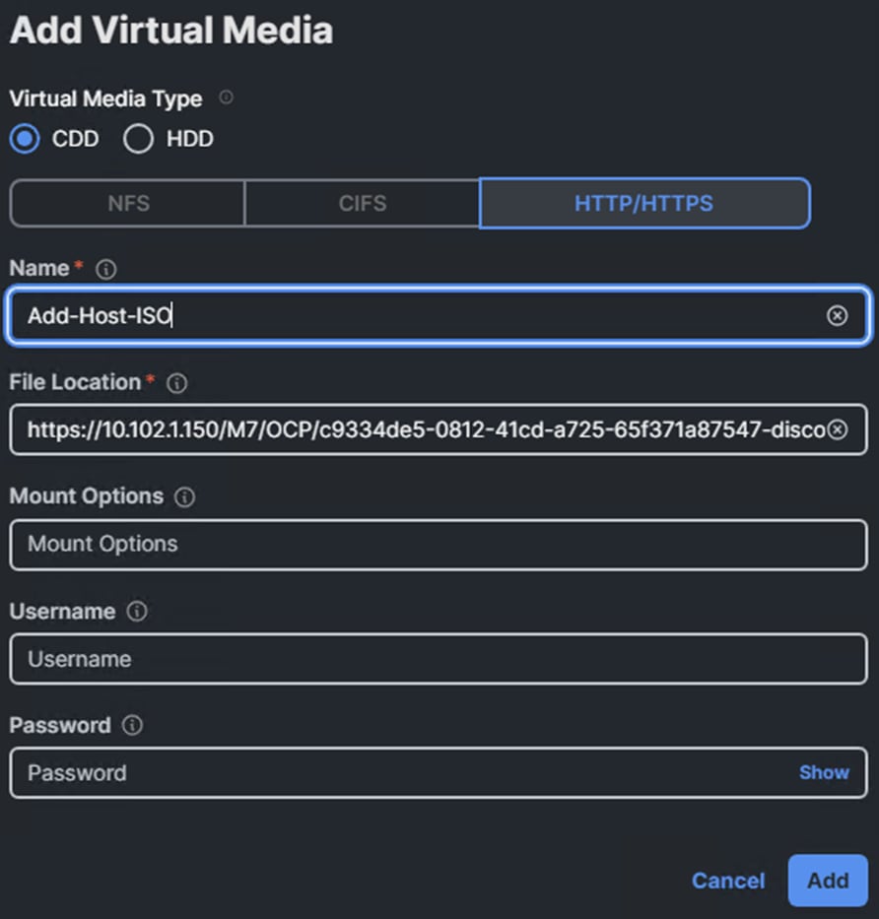Show the password text
This screenshot has height=919, width=879.
tap(824, 773)
